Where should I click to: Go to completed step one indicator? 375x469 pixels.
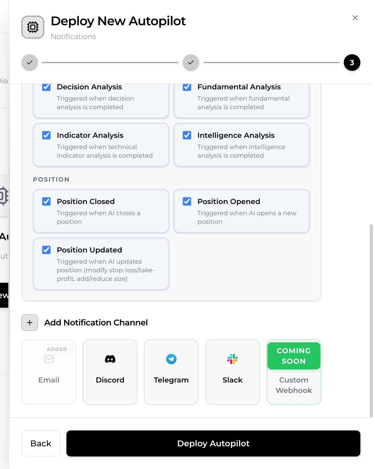(30, 63)
